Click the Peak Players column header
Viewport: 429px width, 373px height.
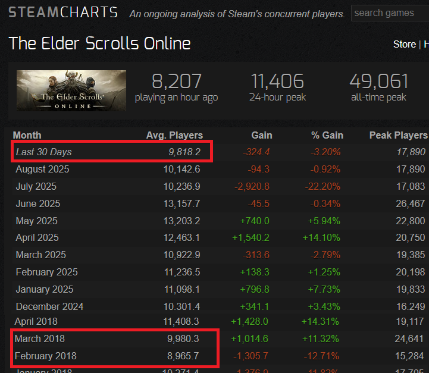click(399, 135)
